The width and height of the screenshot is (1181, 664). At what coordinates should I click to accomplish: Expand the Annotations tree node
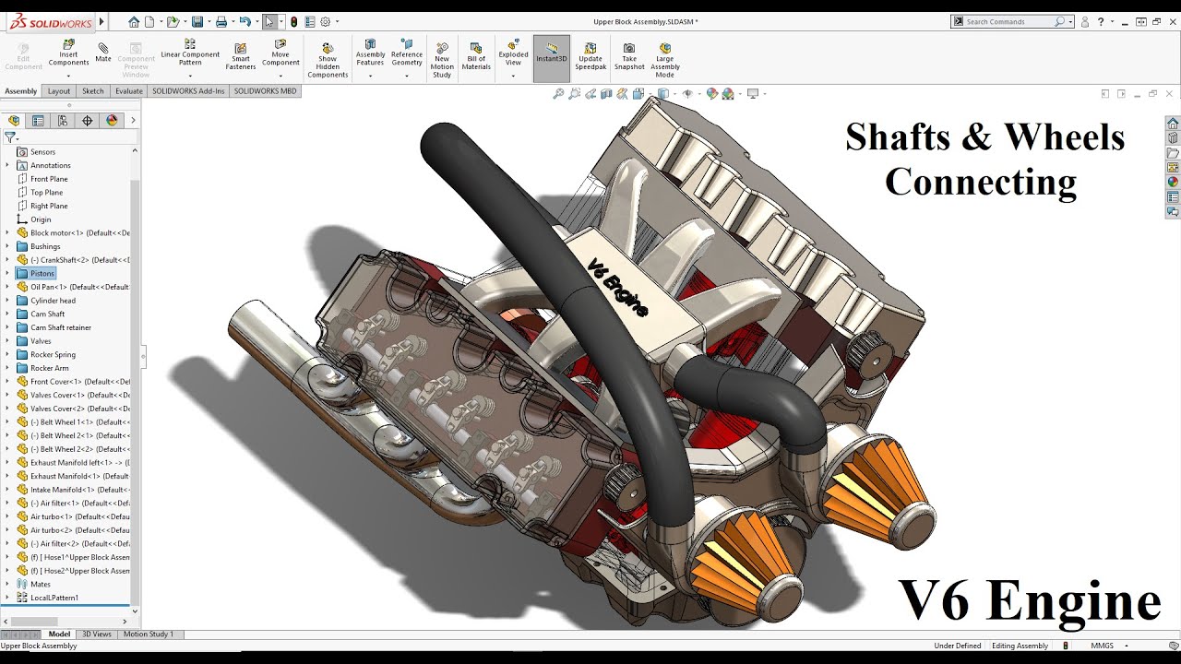[x=7, y=165]
